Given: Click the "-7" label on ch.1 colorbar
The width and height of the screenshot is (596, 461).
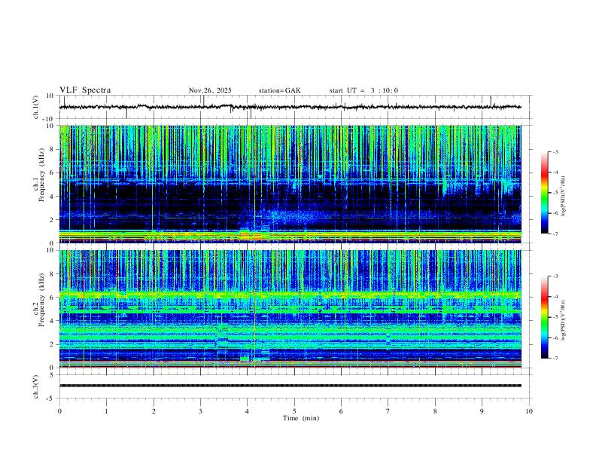Looking at the screenshot, I should click(x=555, y=234).
